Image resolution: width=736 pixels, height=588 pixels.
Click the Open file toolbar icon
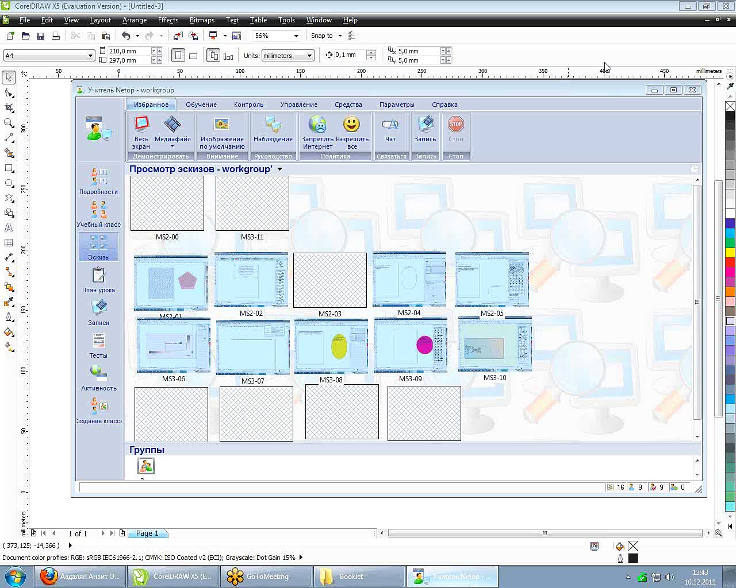pos(25,36)
